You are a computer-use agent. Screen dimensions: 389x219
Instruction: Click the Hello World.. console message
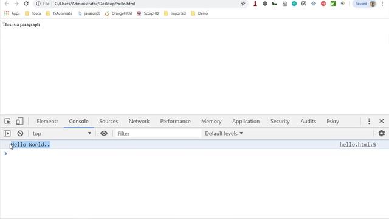coord(30,145)
